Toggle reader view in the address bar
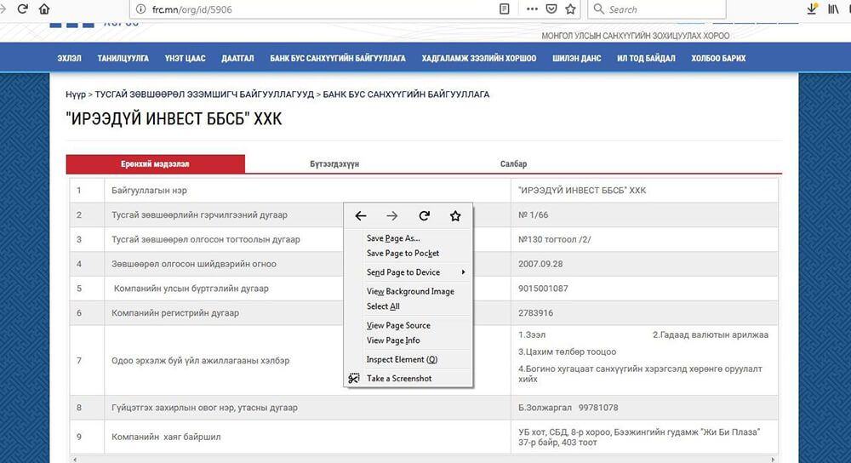851x463 pixels. pyautogui.click(x=505, y=9)
